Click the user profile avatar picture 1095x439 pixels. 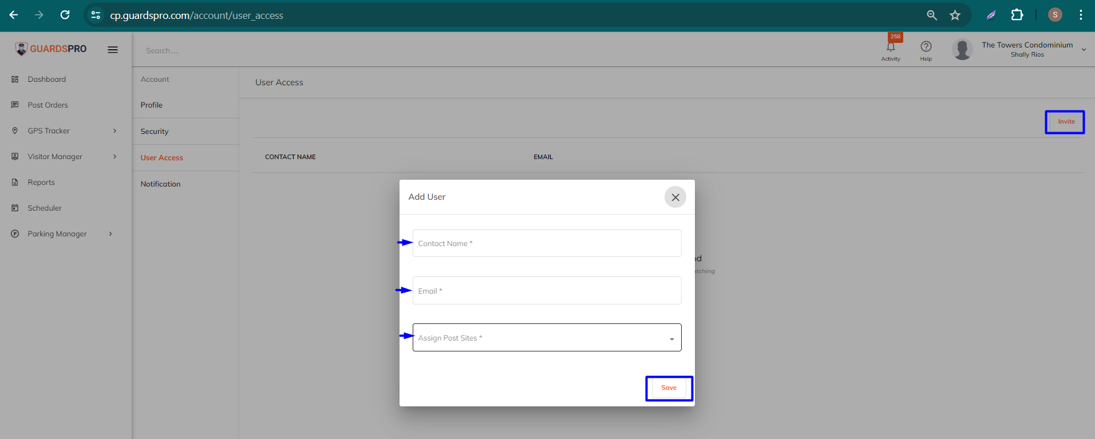(x=962, y=49)
